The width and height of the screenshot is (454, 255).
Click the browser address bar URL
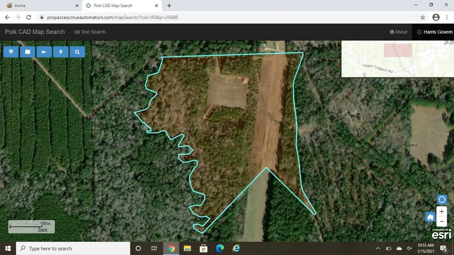tap(112, 17)
